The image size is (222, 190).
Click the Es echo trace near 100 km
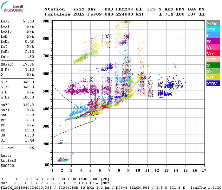coord(62,160)
